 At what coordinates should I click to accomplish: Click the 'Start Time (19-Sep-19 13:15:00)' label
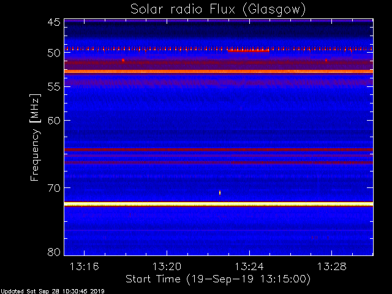218,279
